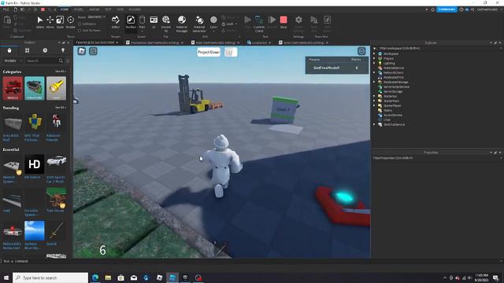Open Microsoft Edge from taskbar
Image resolution: width=504 pixels, height=283 pixels.
pos(95,277)
